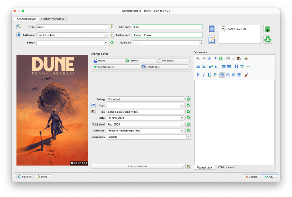Increase indentation in the comments editor
292x197 pixels.
coord(223,67)
